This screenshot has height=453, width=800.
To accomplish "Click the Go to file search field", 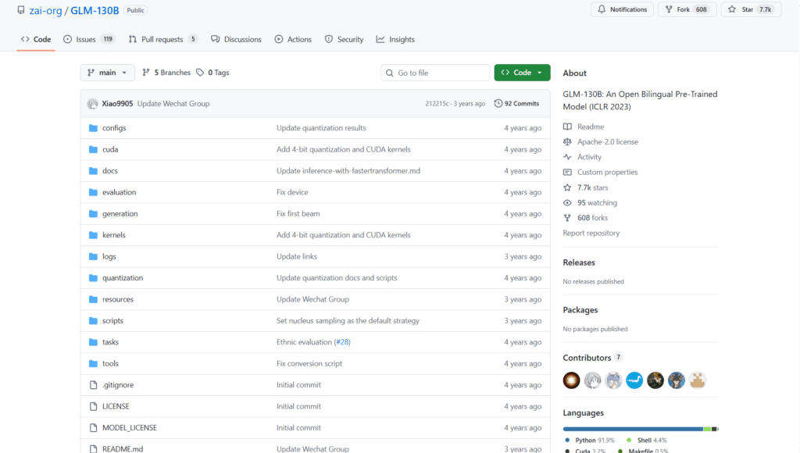I will coord(441,73).
